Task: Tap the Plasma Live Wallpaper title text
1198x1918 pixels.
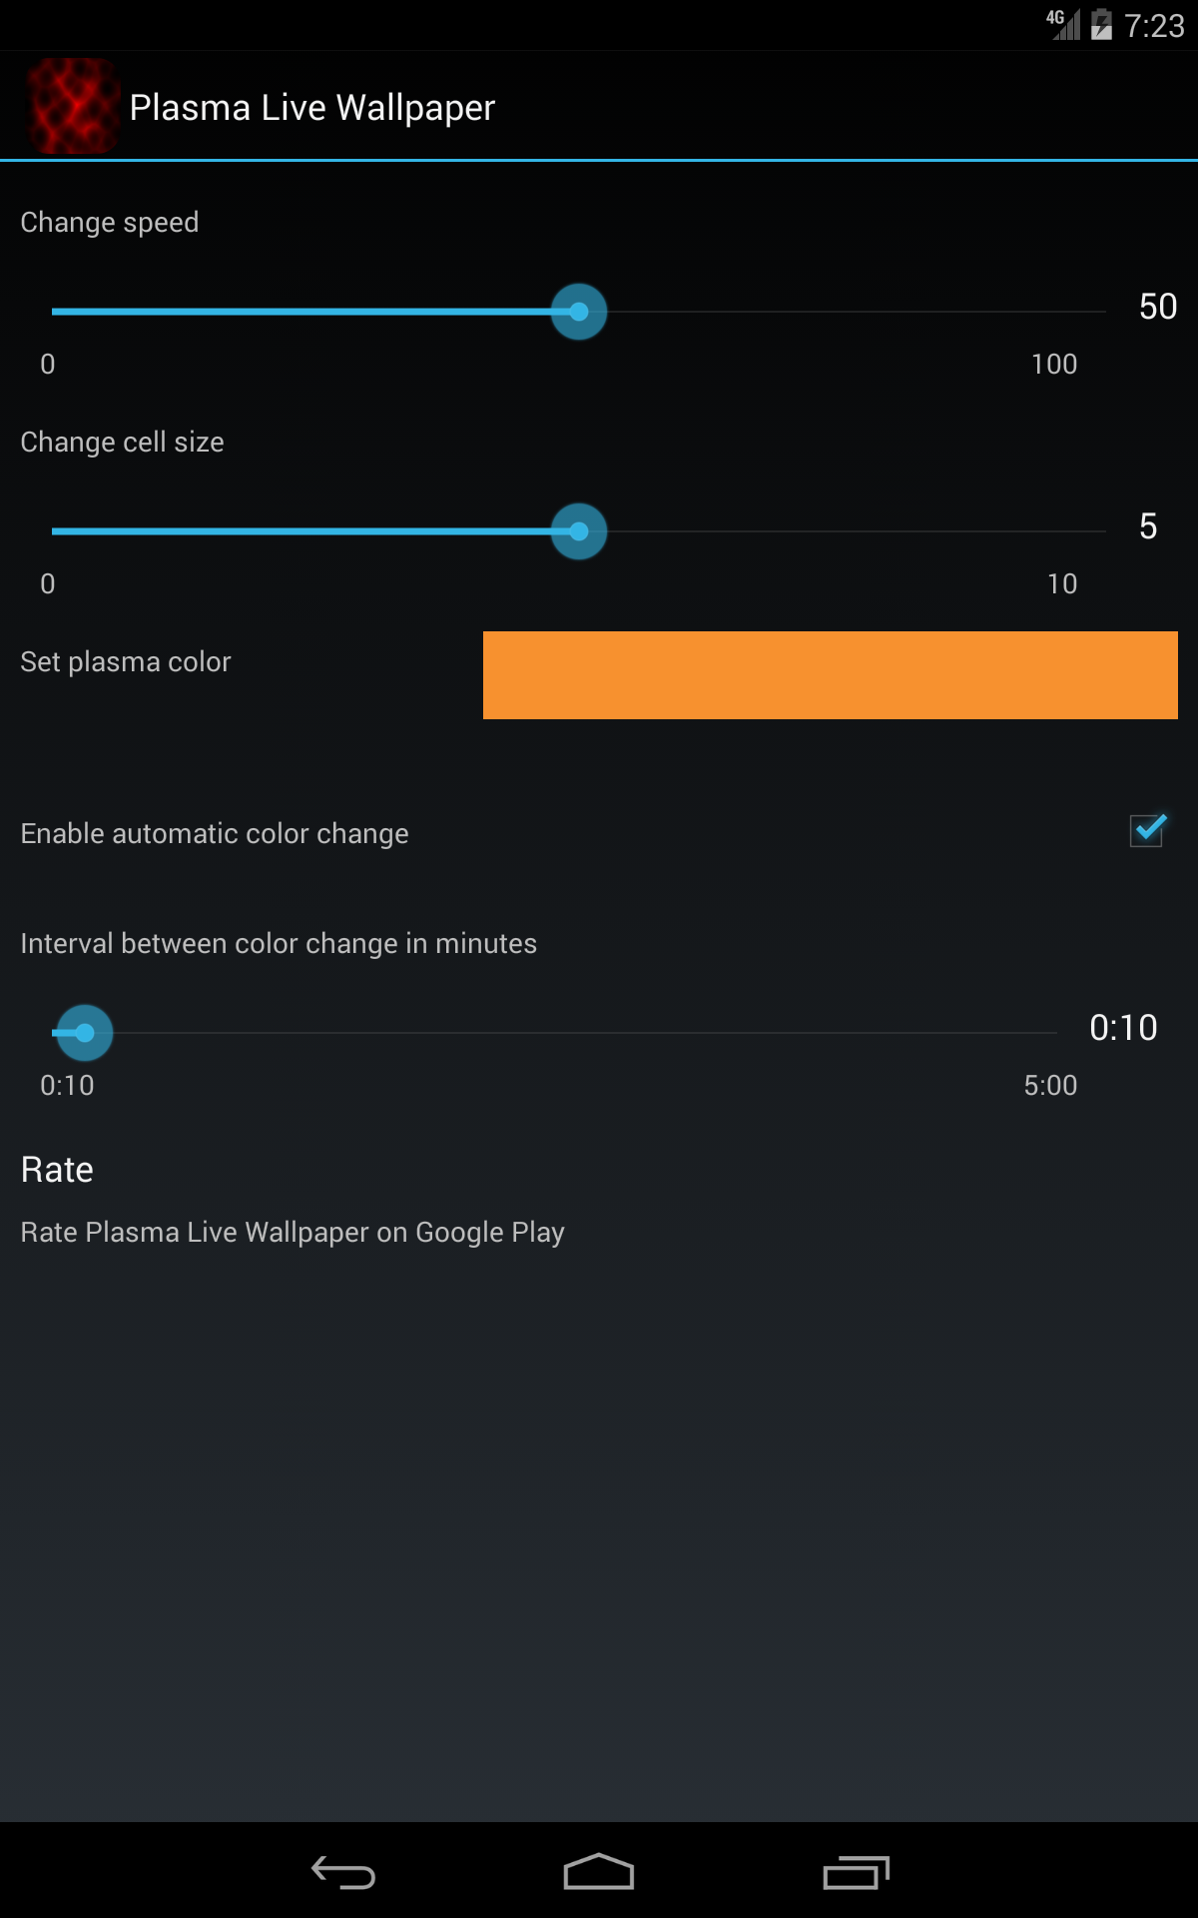Action: coord(312,107)
